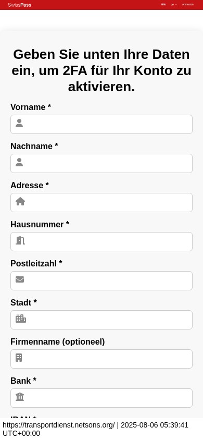Click the house icon in Adresse field
The height and width of the screenshot is (440, 203).
pyautogui.click(x=20, y=201)
